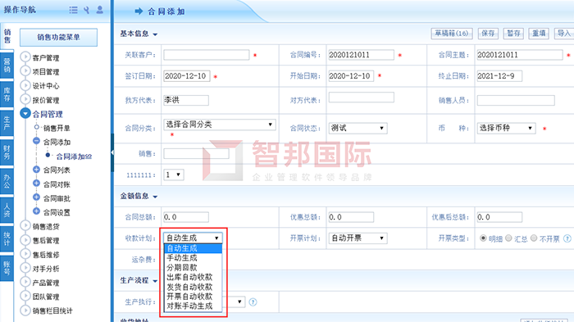This screenshot has width=574, height=322.
Task: Switch to the 生产 side tab
Action: pos(7,123)
